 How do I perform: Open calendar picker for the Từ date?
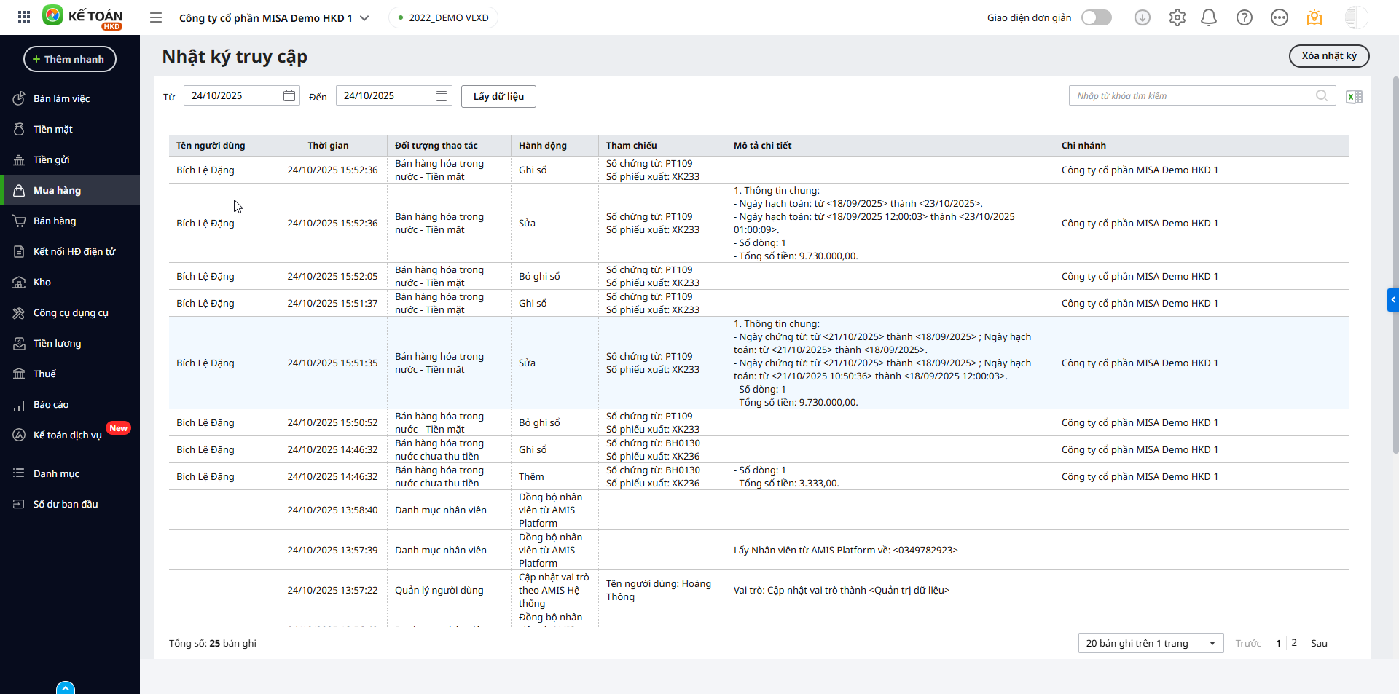point(289,96)
